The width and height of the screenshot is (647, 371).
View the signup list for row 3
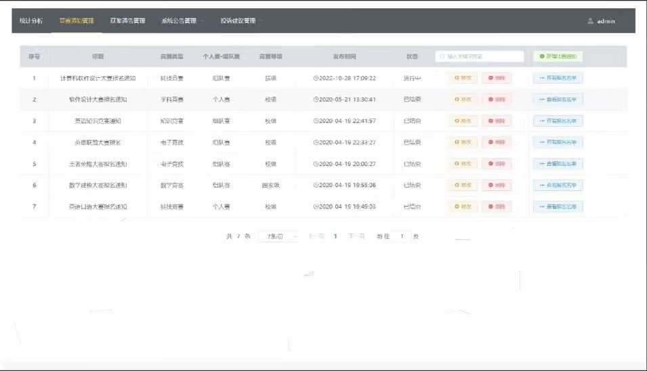point(558,121)
